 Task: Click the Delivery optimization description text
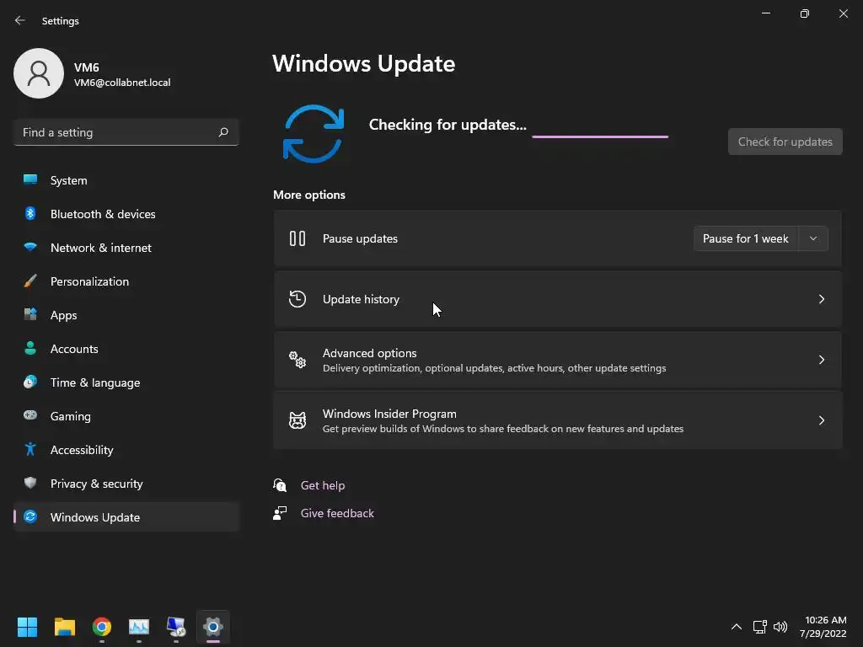(x=494, y=368)
